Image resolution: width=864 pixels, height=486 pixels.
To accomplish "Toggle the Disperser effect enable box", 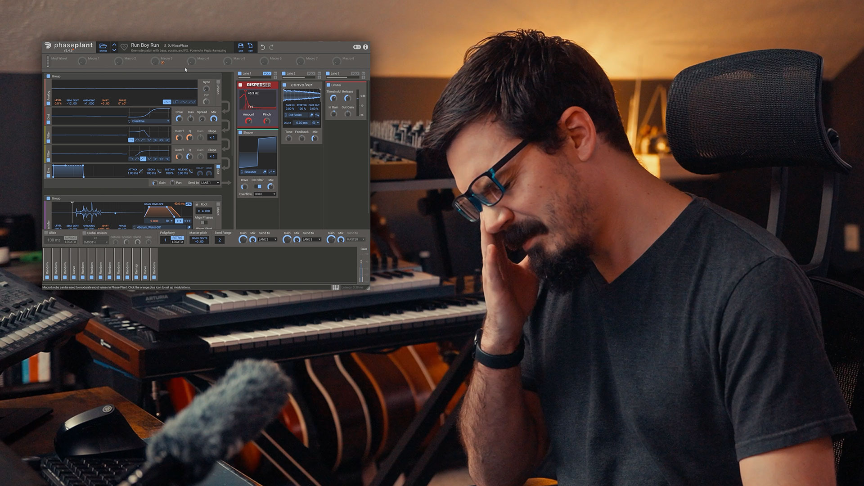I will (240, 85).
